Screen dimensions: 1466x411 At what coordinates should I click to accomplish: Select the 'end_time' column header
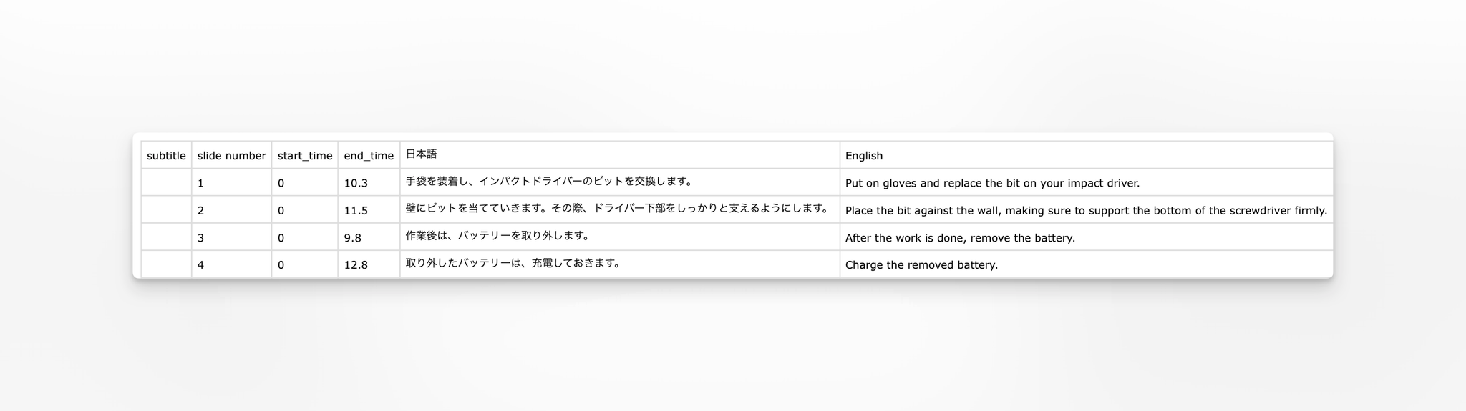pos(369,156)
